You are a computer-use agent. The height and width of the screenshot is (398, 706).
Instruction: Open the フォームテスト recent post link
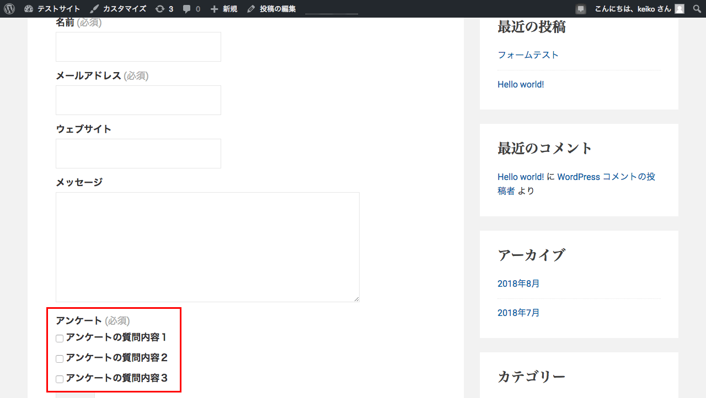tap(528, 55)
